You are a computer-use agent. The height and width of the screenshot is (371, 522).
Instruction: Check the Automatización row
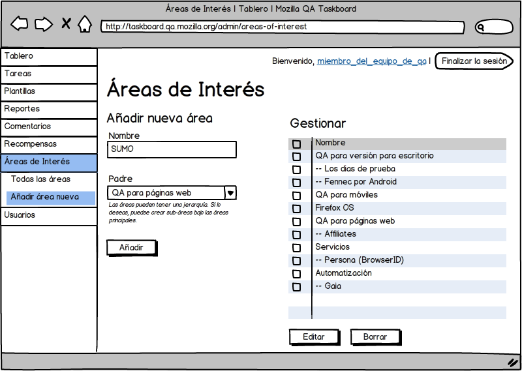296,274
